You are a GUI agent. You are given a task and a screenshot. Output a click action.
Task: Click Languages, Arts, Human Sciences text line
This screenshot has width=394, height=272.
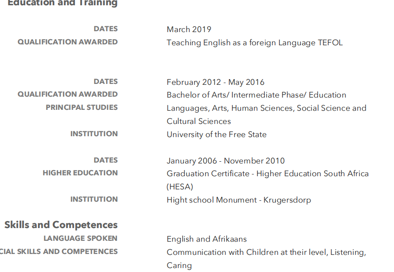pyautogui.click(x=266, y=108)
